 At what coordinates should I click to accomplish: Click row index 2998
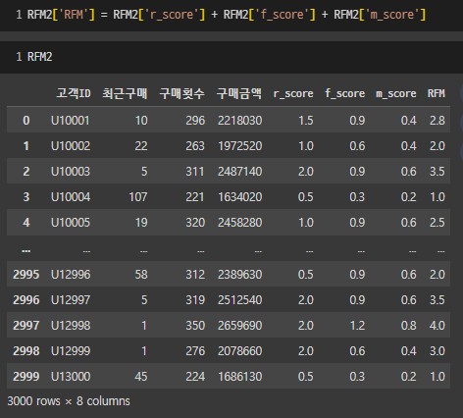26,351
